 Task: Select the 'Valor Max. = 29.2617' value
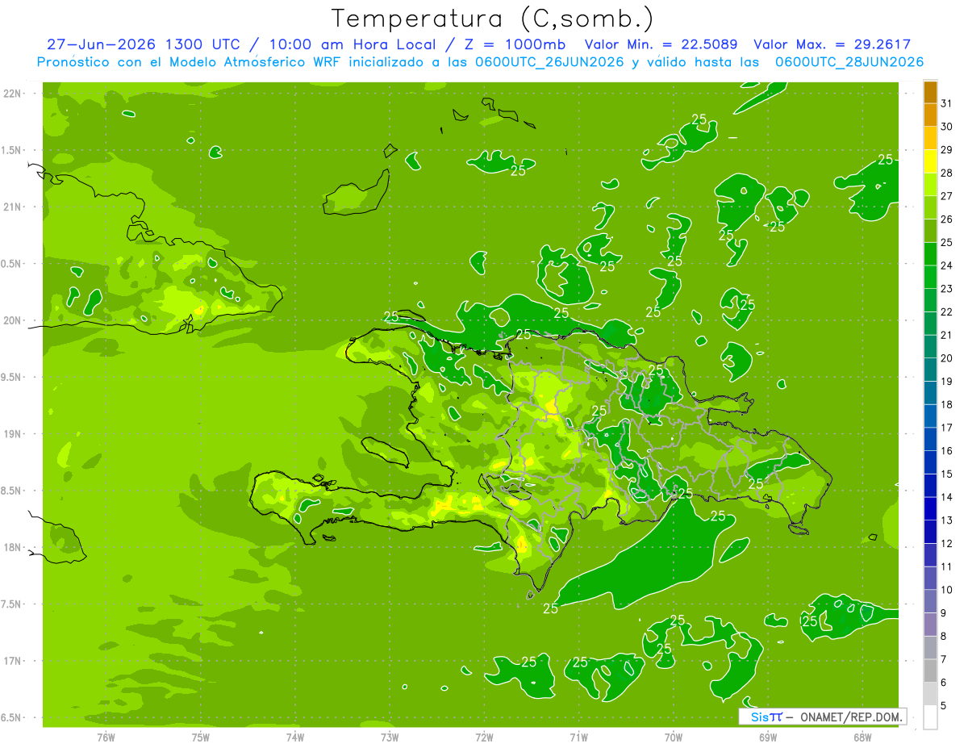coord(832,45)
